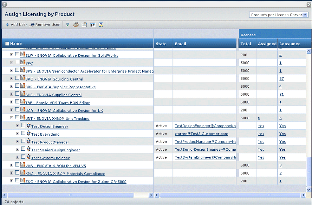The width and height of the screenshot is (312, 205).
Task: Sort by the Total licenses column header
Action: tap(246, 44)
